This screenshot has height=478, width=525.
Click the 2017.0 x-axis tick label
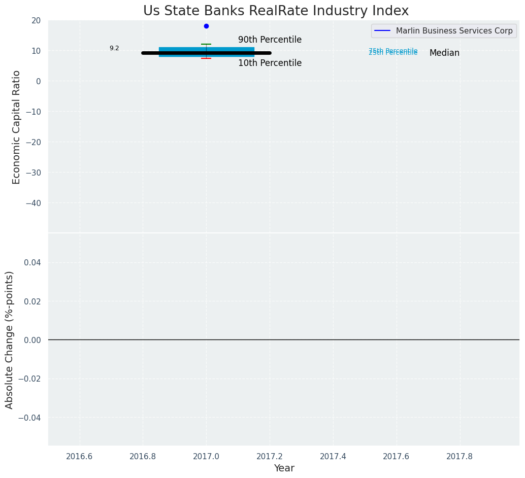(x=206, y=456)
